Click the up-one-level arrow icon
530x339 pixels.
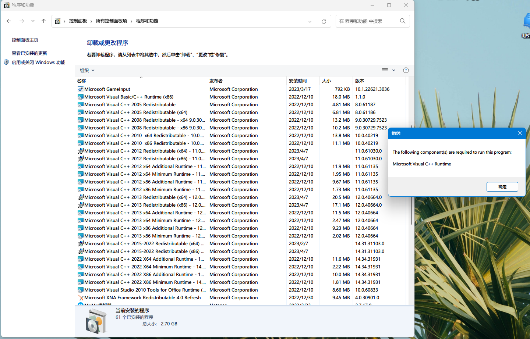point(43,21)
